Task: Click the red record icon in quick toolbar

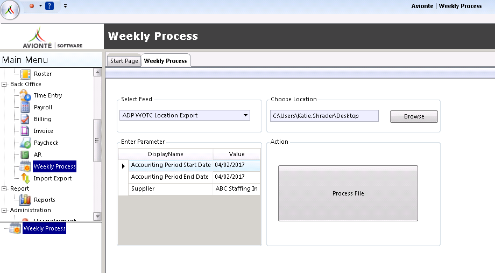Action: pos(32,6)
